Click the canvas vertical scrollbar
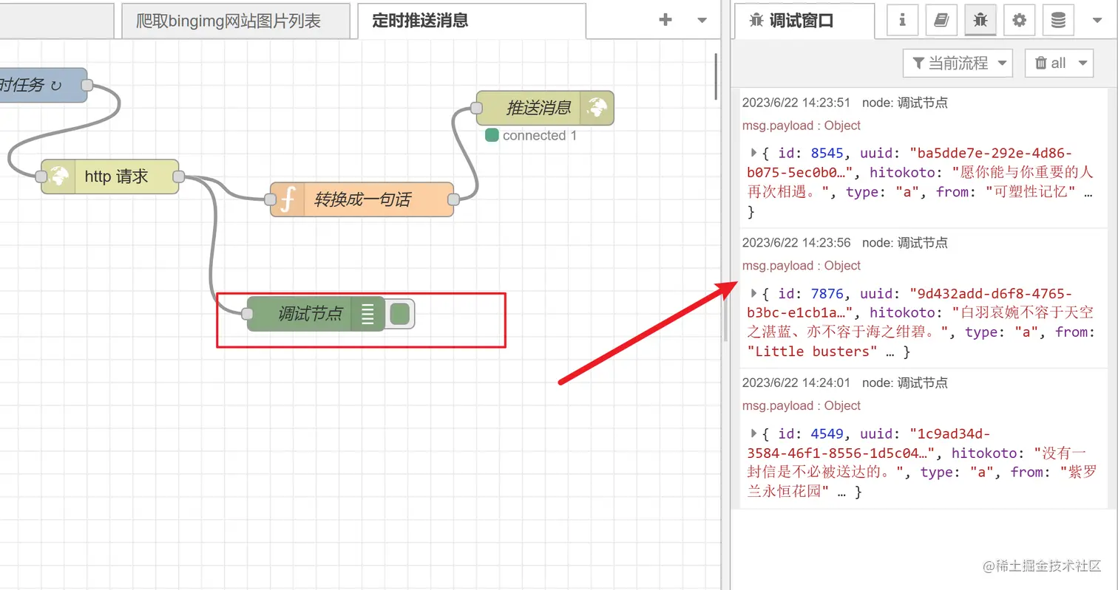This screenshot has width=1118, height=590. click(x=715, y=77)
